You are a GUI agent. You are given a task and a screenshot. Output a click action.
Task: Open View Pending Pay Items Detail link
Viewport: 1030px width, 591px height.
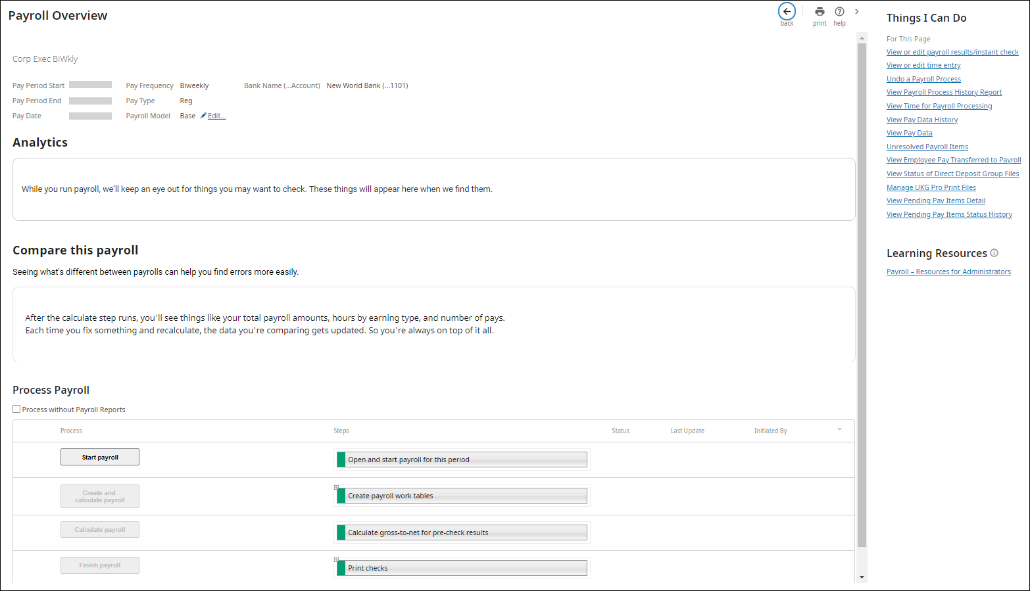click(936, 201)
